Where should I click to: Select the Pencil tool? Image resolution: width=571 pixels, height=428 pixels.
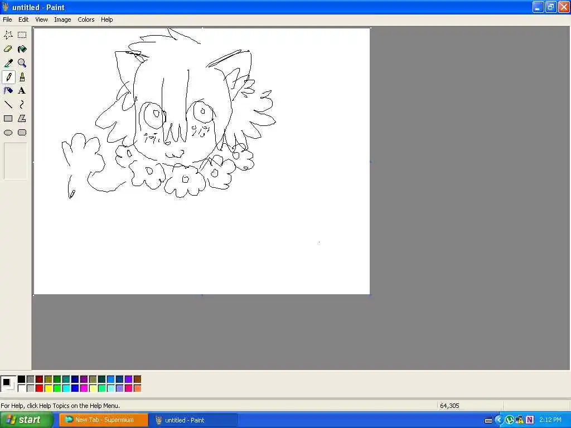[8, 77]
